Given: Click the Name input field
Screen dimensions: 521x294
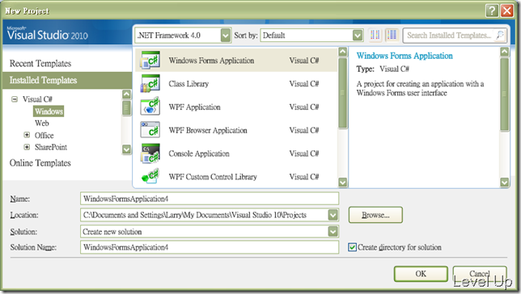Looking at the screenshot, I should 210,199.
